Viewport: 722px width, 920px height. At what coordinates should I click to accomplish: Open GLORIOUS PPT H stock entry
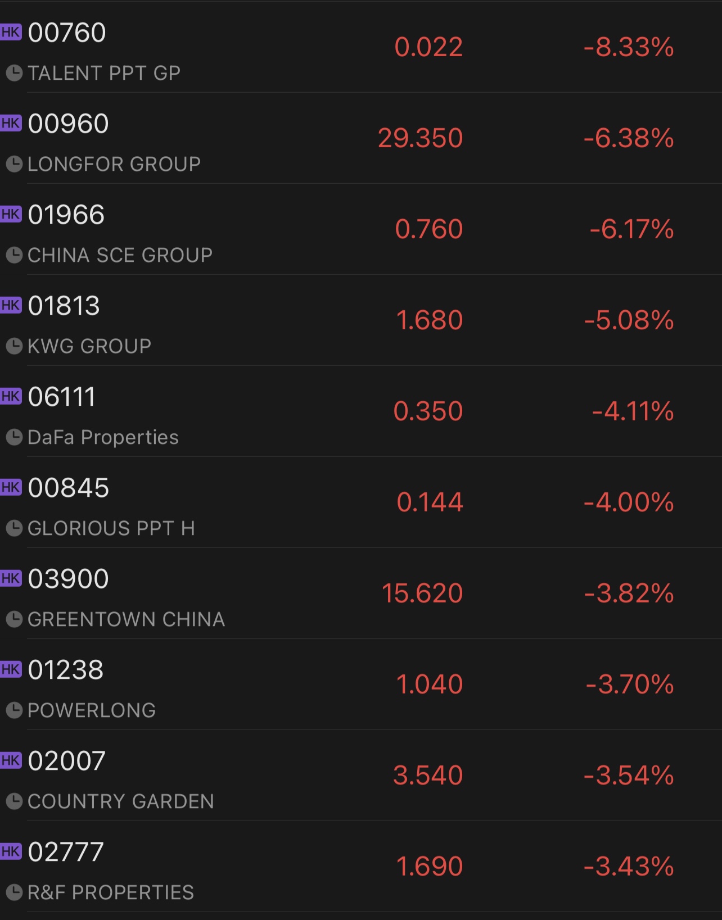[361, 502]
